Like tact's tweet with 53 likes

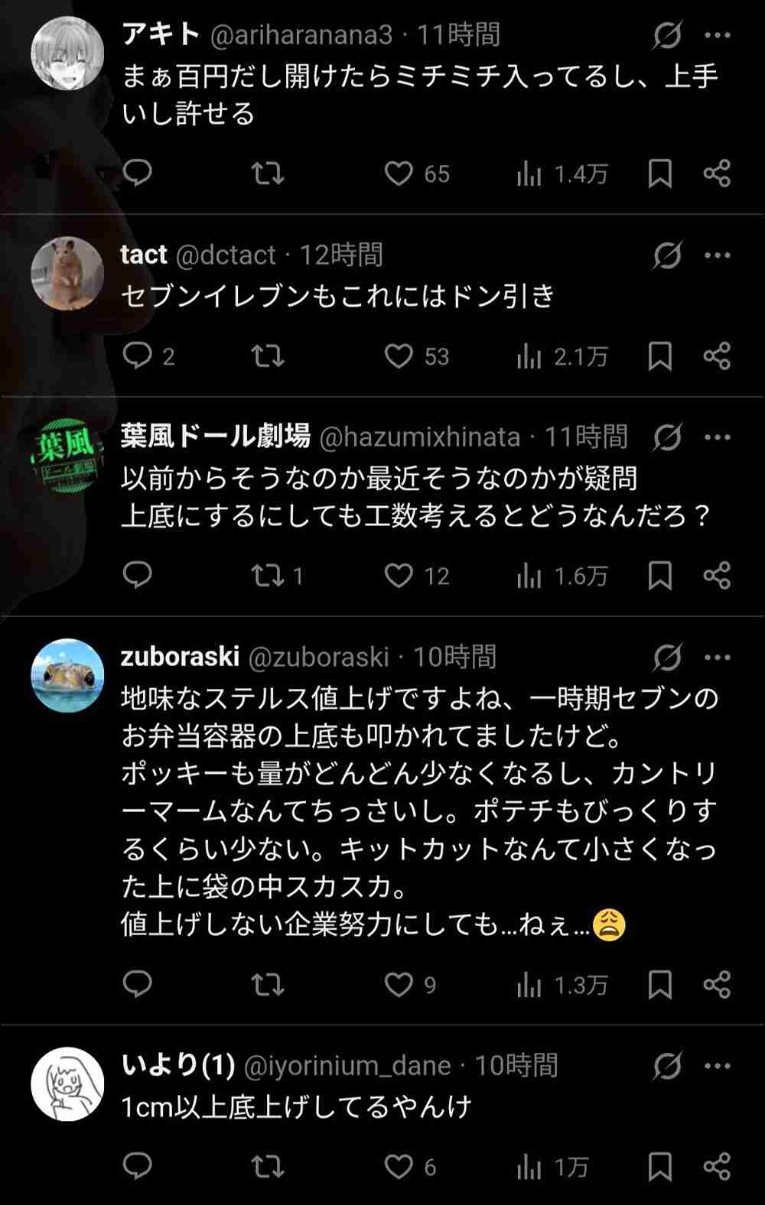(399, 356)
